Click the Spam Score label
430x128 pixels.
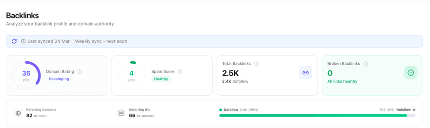[x=163, y=72]
